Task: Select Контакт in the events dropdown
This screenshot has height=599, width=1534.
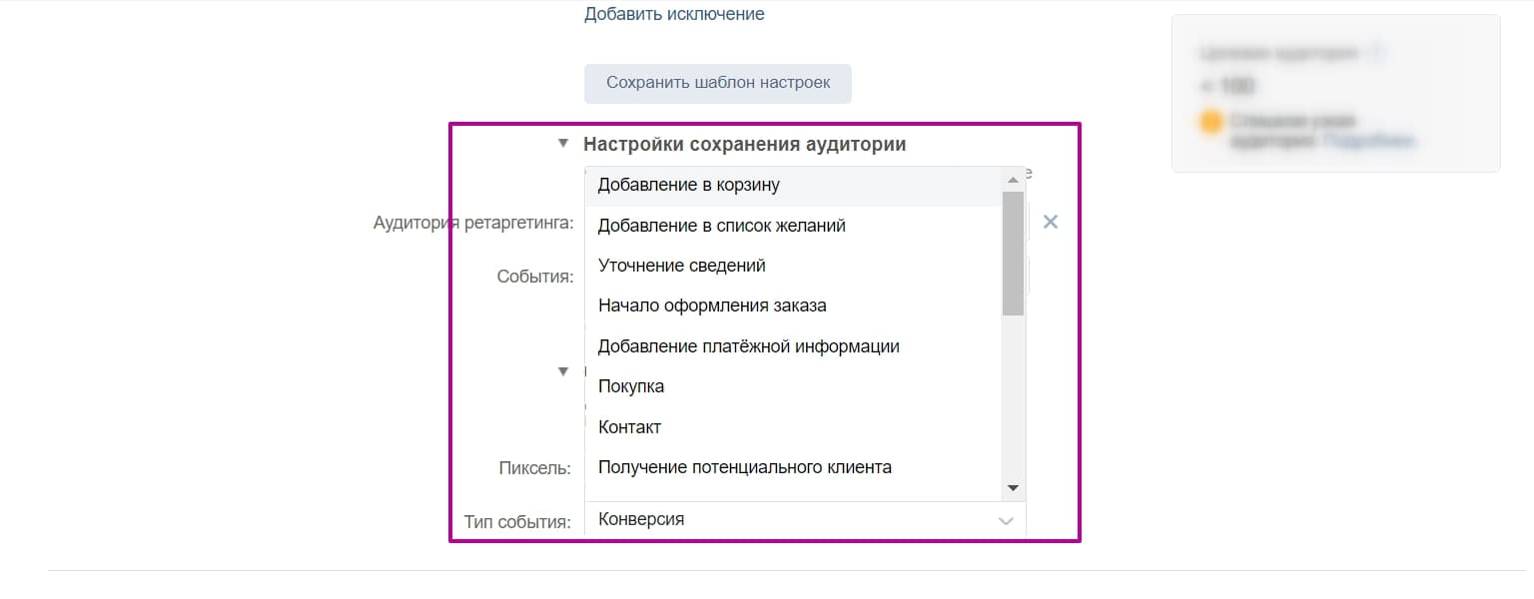Action: (627, 426)
